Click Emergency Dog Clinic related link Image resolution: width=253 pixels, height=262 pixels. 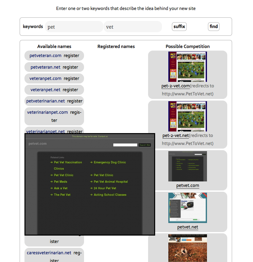pyautogui.click(x=110, y=162)
